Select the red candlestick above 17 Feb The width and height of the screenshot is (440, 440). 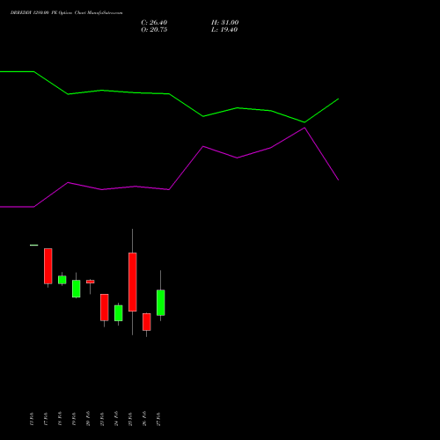coord(48,266)
